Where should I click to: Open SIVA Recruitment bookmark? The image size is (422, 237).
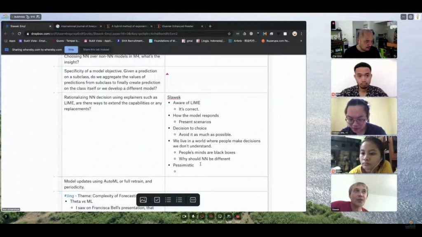pyautogui.click(x=130, y=41)
